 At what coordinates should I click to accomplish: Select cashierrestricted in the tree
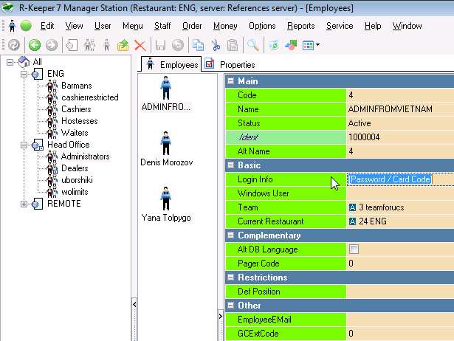90,97
